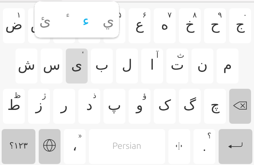Tap the خ key

(190, 26)
